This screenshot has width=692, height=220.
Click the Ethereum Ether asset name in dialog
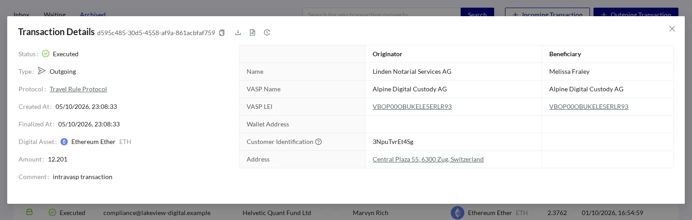coord(94,142)
